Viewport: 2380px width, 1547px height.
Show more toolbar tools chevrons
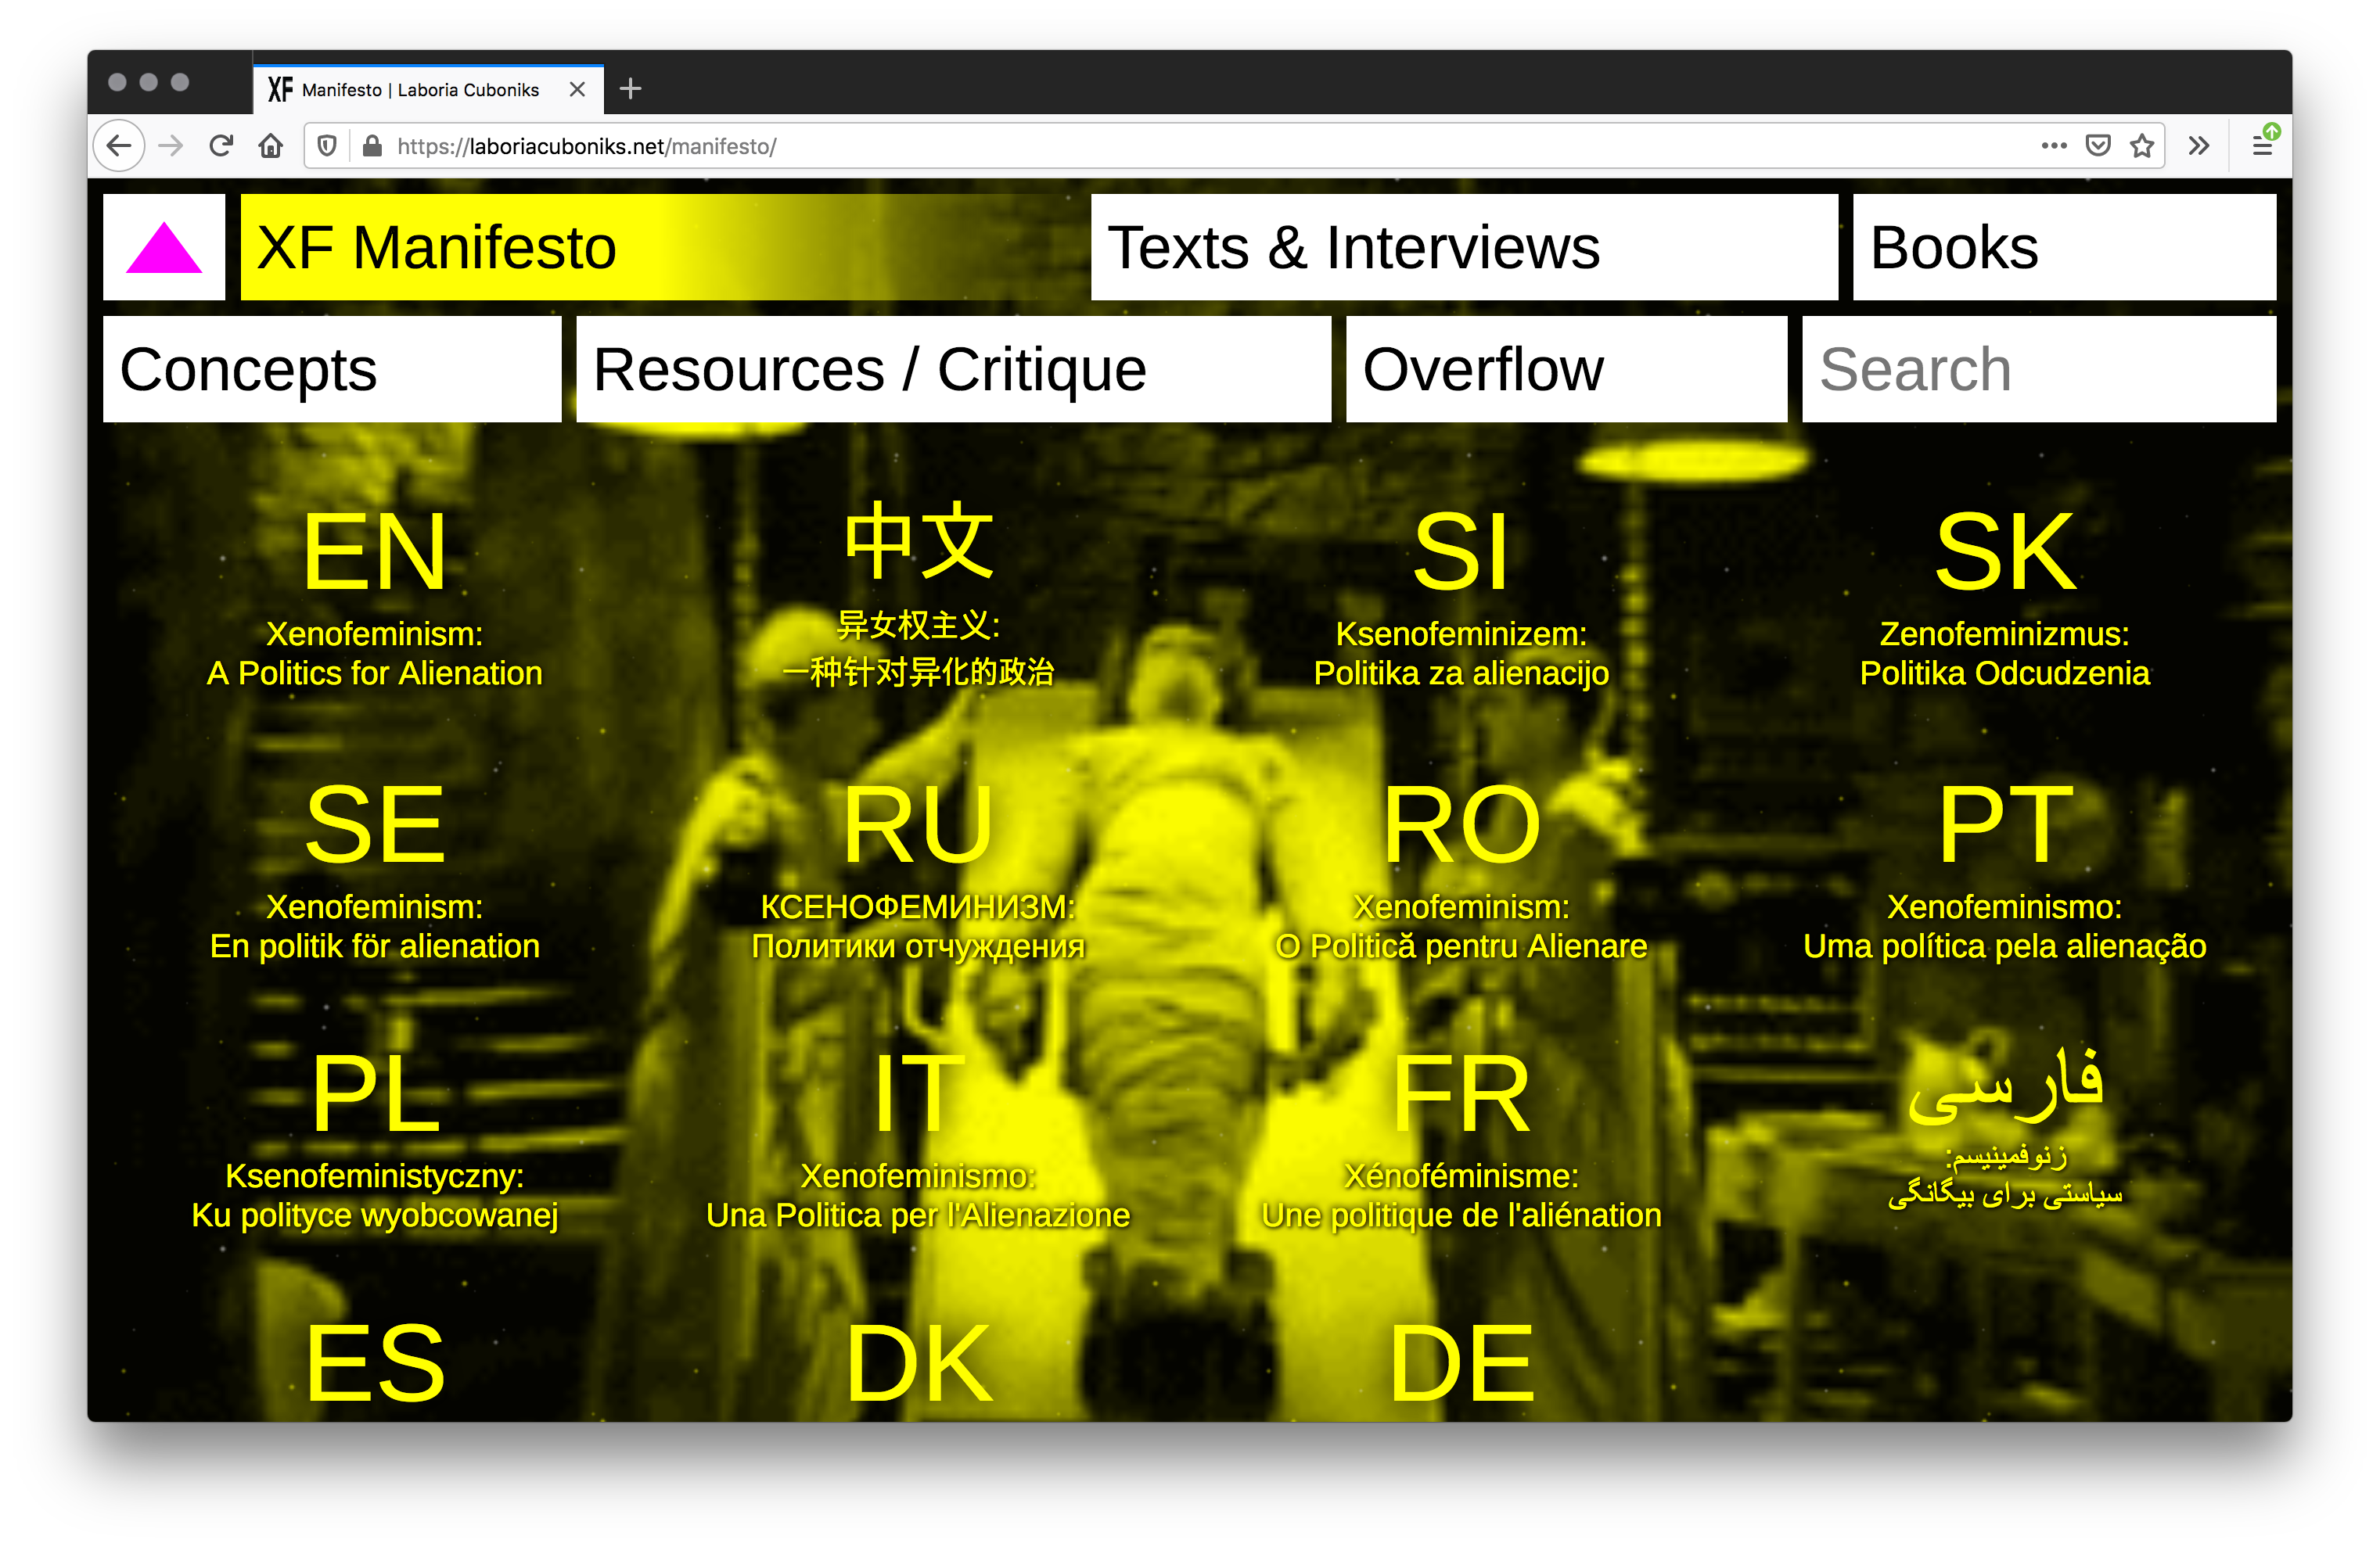(x=2198, y=146)
